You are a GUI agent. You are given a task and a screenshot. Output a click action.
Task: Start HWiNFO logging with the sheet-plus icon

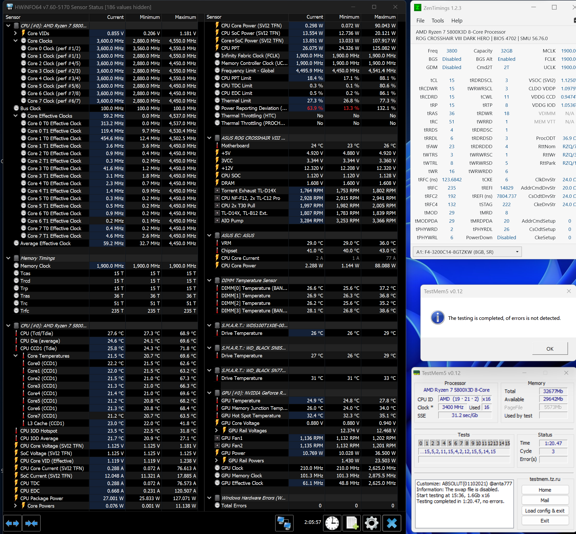(x=352, y=523)
